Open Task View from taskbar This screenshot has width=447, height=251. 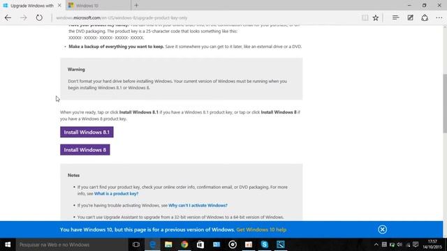tap(136, 245)
